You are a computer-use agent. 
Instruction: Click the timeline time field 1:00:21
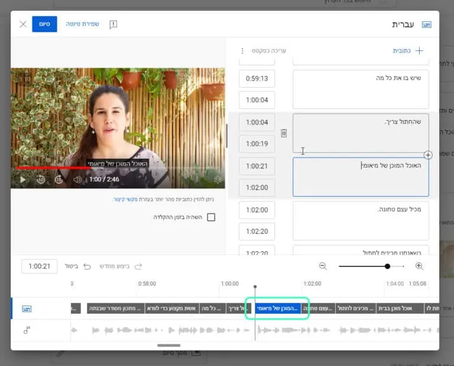tap(40, 267)
